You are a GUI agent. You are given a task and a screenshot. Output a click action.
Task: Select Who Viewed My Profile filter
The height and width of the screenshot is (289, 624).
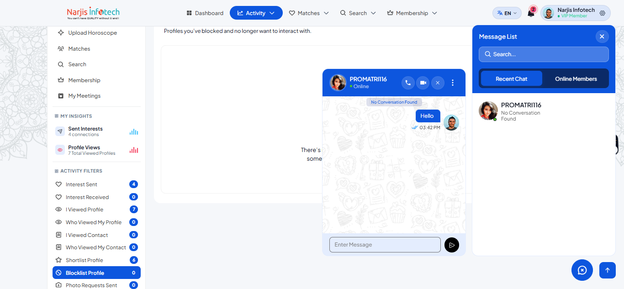[x=96, y=222]
